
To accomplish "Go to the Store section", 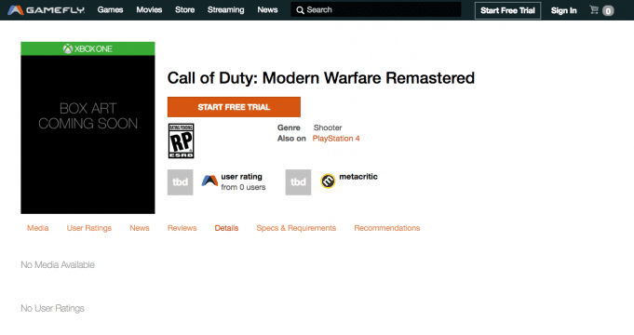I will (x=184, y=9).
